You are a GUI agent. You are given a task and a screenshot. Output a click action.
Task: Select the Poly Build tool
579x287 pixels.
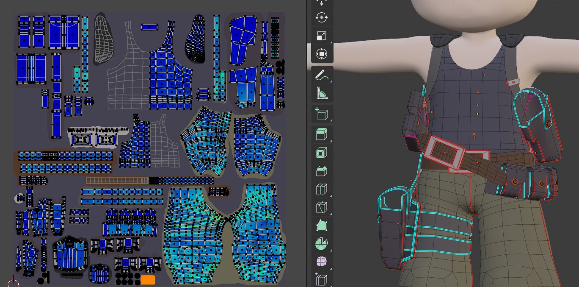[322, 226]
